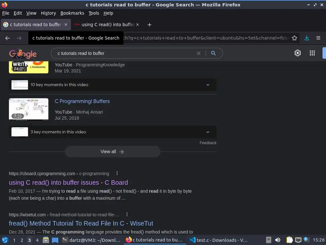The image size is (326, 245).
Task: Close the 'using C read() into buffer' tab
Action: (x=138, y=25)
